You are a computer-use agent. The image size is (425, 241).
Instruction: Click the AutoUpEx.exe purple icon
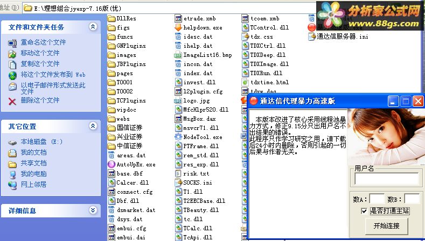tap(112, 164)
